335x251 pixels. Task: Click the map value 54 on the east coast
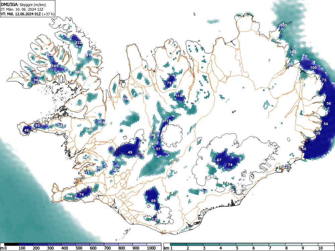tap(326, 124)
